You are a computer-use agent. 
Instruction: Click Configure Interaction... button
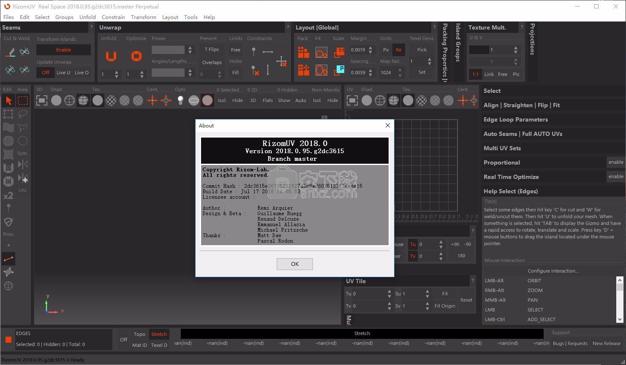[x=553, y=271]
